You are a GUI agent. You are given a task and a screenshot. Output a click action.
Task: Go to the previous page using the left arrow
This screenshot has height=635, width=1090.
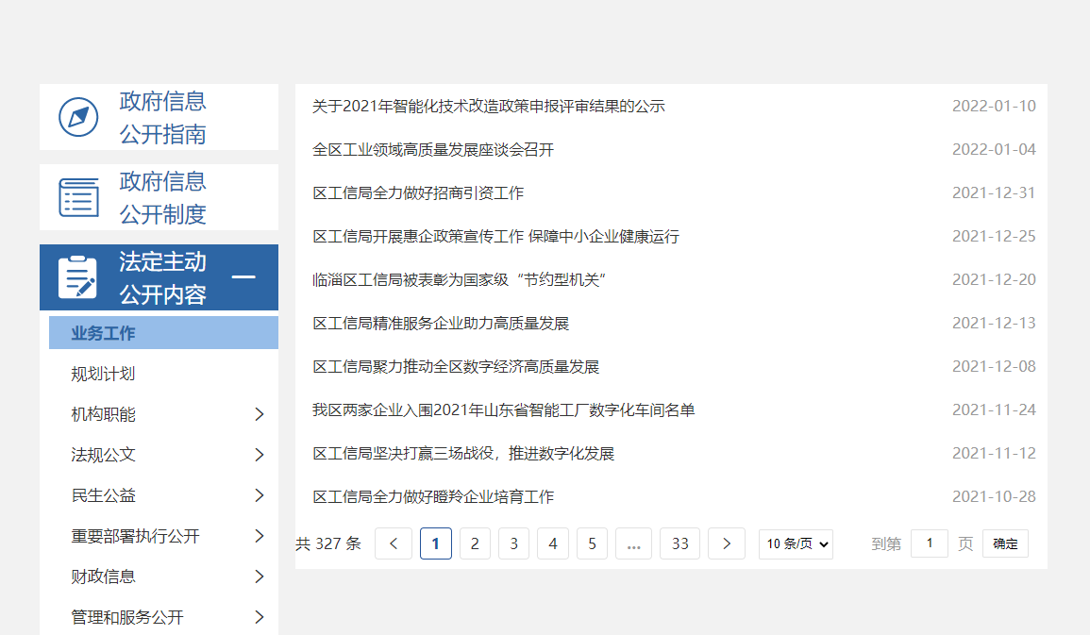[394, 543]
